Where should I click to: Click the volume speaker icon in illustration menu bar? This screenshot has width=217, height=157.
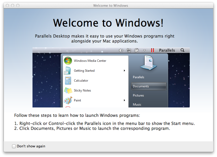coord(121,50)
